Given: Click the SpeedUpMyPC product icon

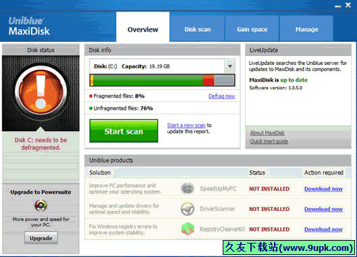Looking at the screenshot, I should (x=188, y=189).
